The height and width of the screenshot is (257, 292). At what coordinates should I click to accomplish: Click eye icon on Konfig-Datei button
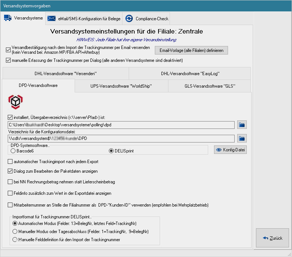point(219,150)
